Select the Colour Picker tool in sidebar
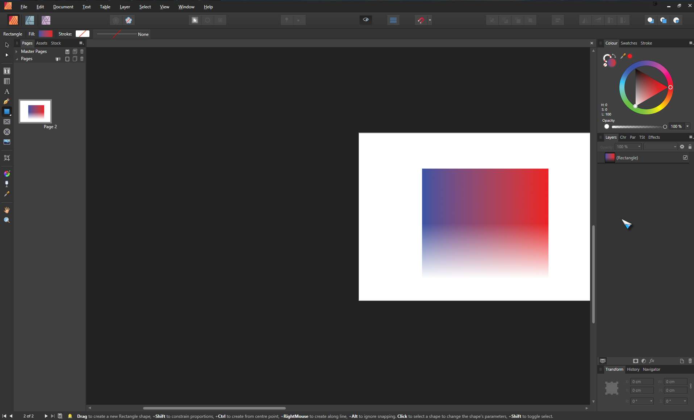The width and height of the screenshot is (694, 420). pos(7,194)
